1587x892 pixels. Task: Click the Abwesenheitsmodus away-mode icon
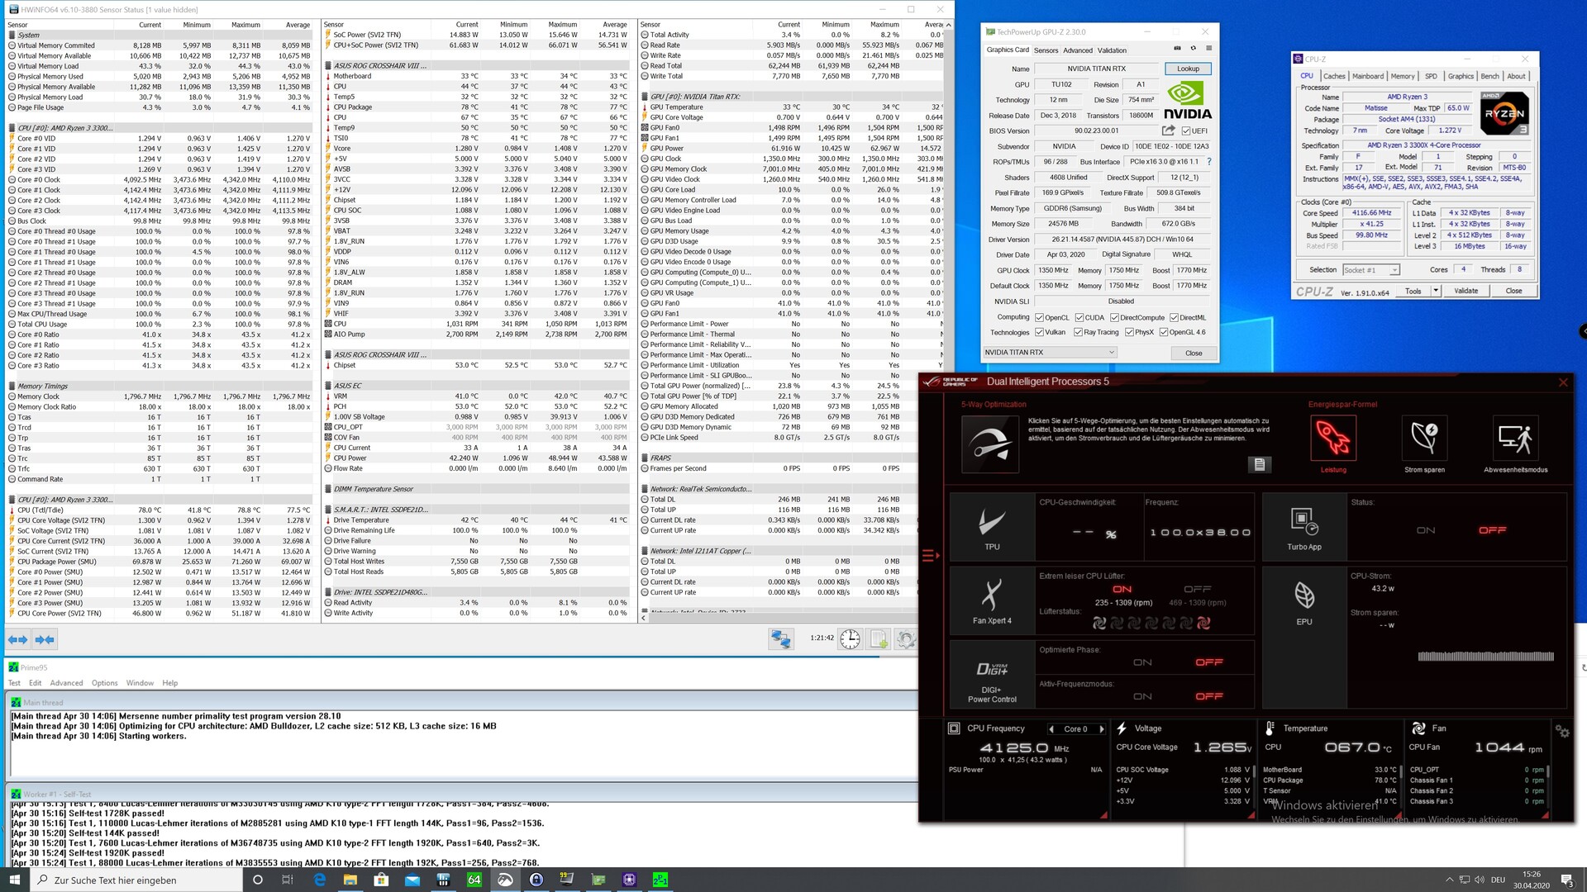[1515, 439]
